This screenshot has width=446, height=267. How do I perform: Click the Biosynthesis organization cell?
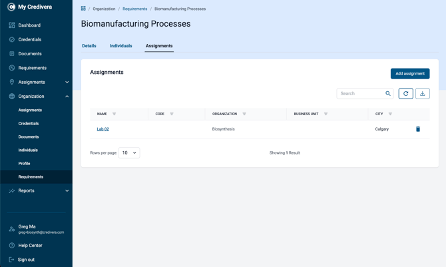(223, 129)
